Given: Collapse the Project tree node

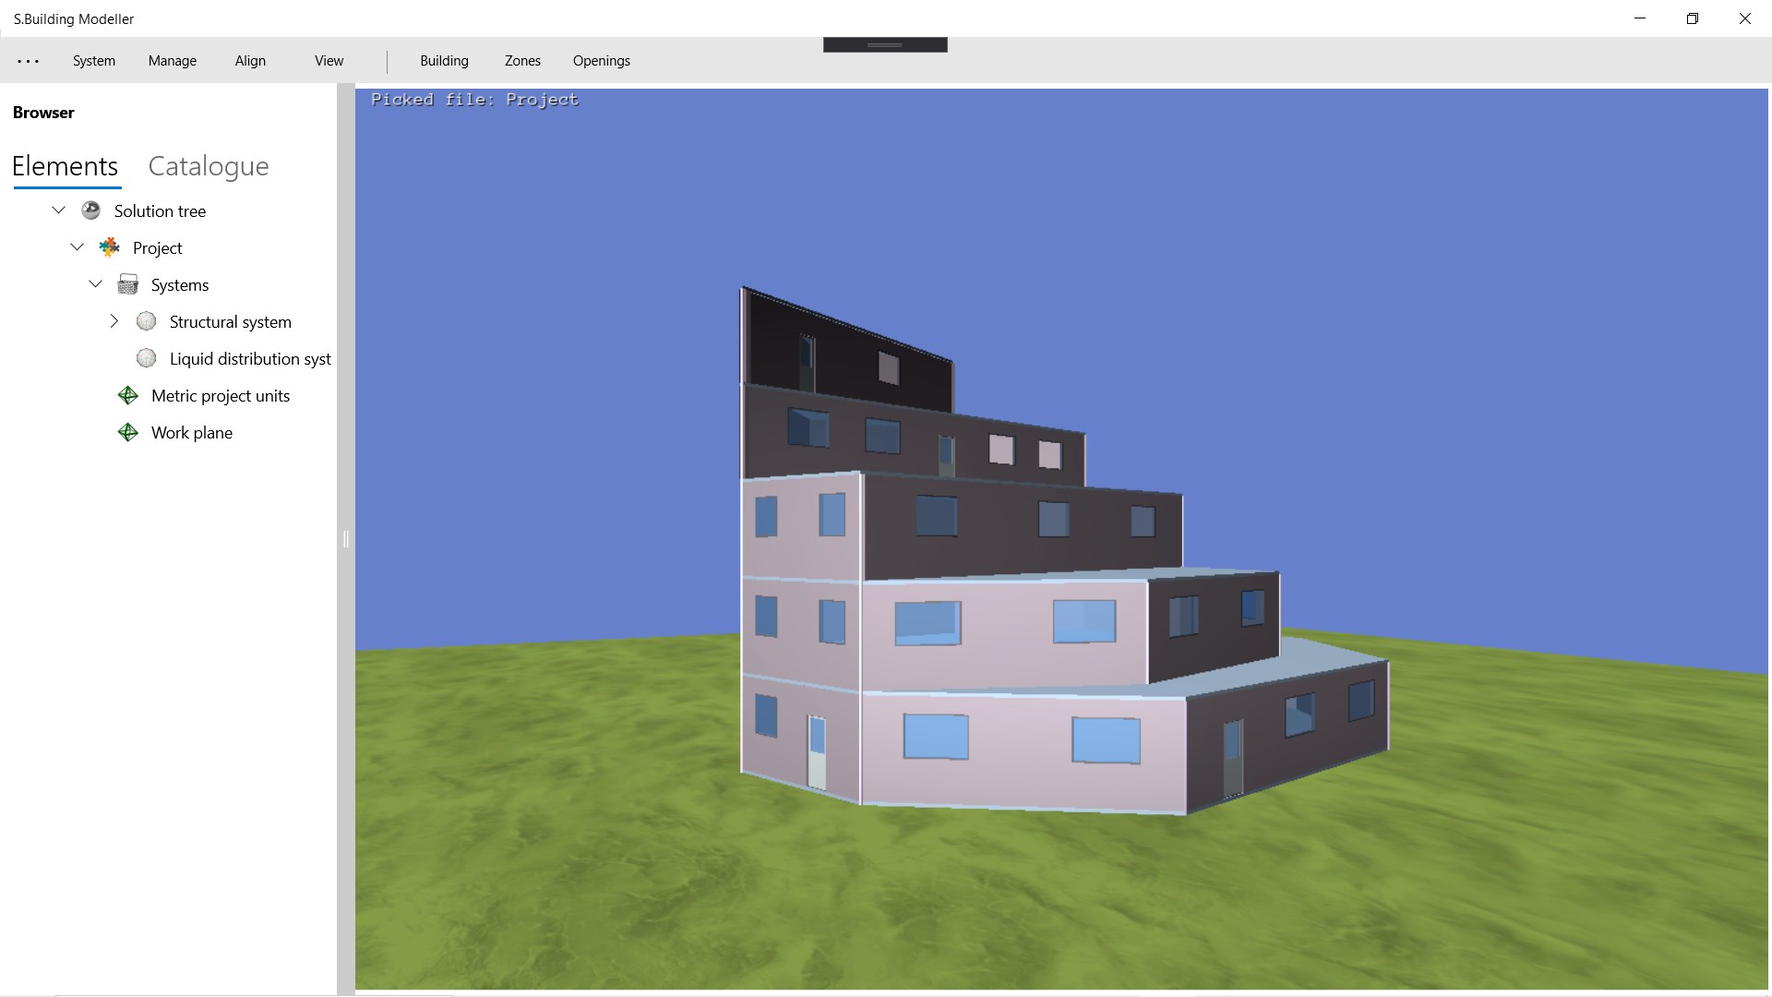Looking at the screenshot, I should (77, 247).
